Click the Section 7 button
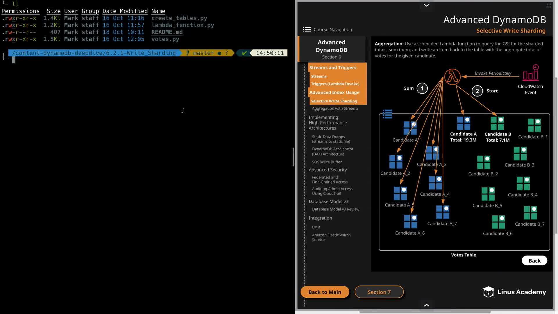 point(379,292)
